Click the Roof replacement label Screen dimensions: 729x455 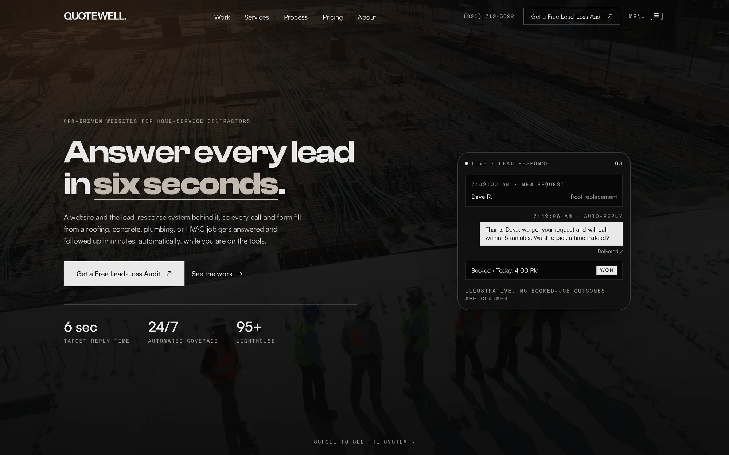[594, 197]
